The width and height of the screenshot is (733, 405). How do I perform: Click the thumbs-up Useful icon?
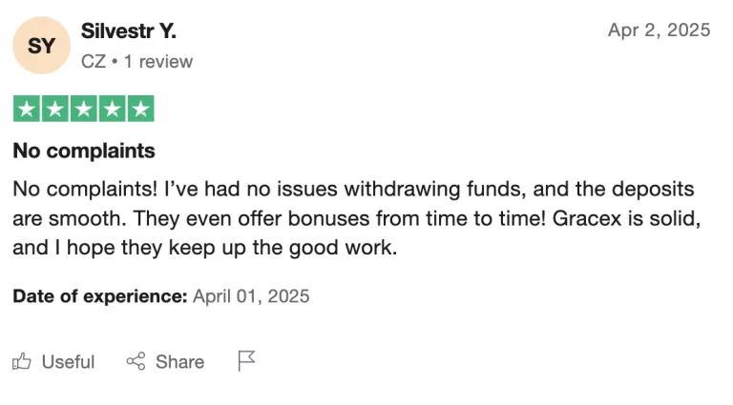(22, 361)
